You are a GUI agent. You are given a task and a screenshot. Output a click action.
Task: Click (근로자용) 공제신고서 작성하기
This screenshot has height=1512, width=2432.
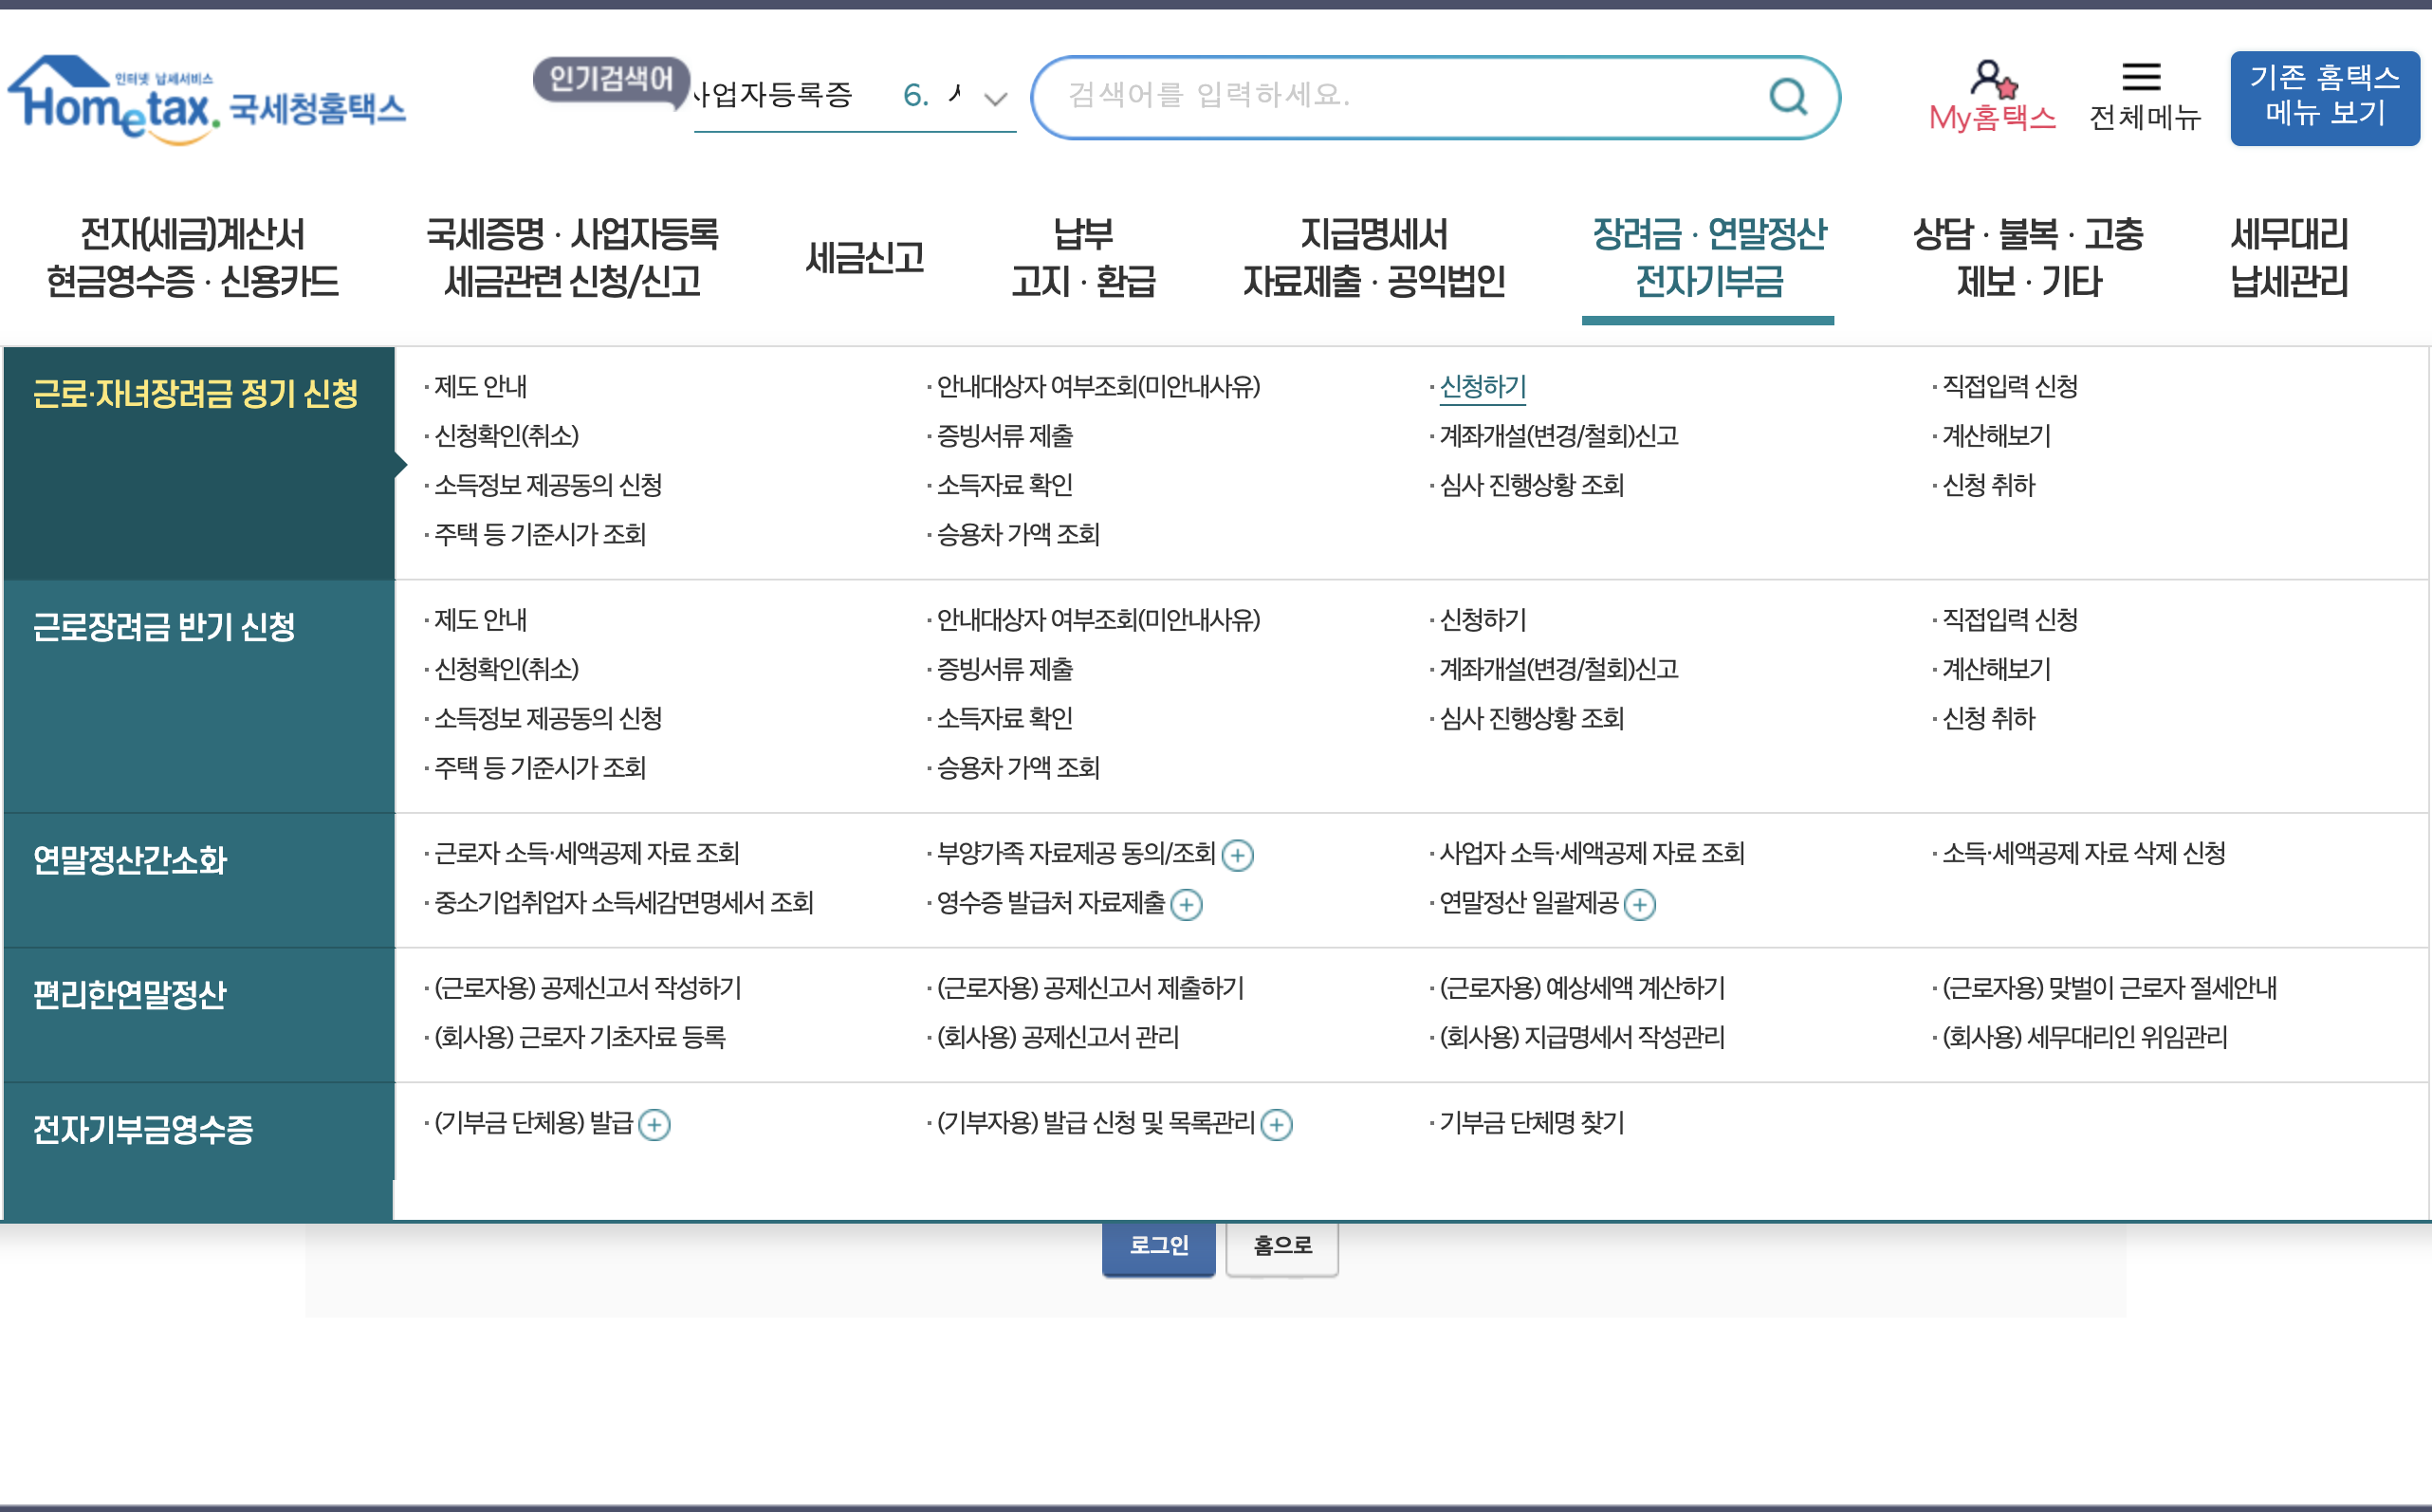pos(588,989)
